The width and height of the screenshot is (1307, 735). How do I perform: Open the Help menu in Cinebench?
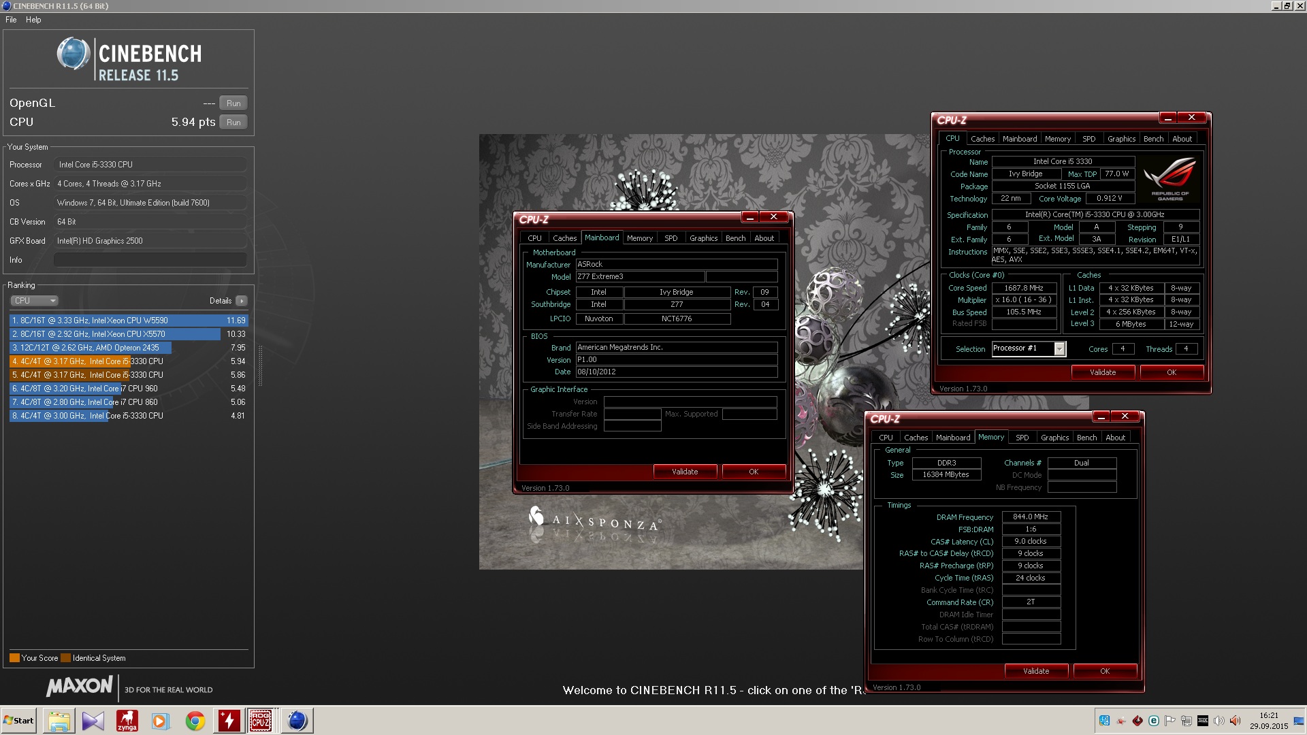33,20
